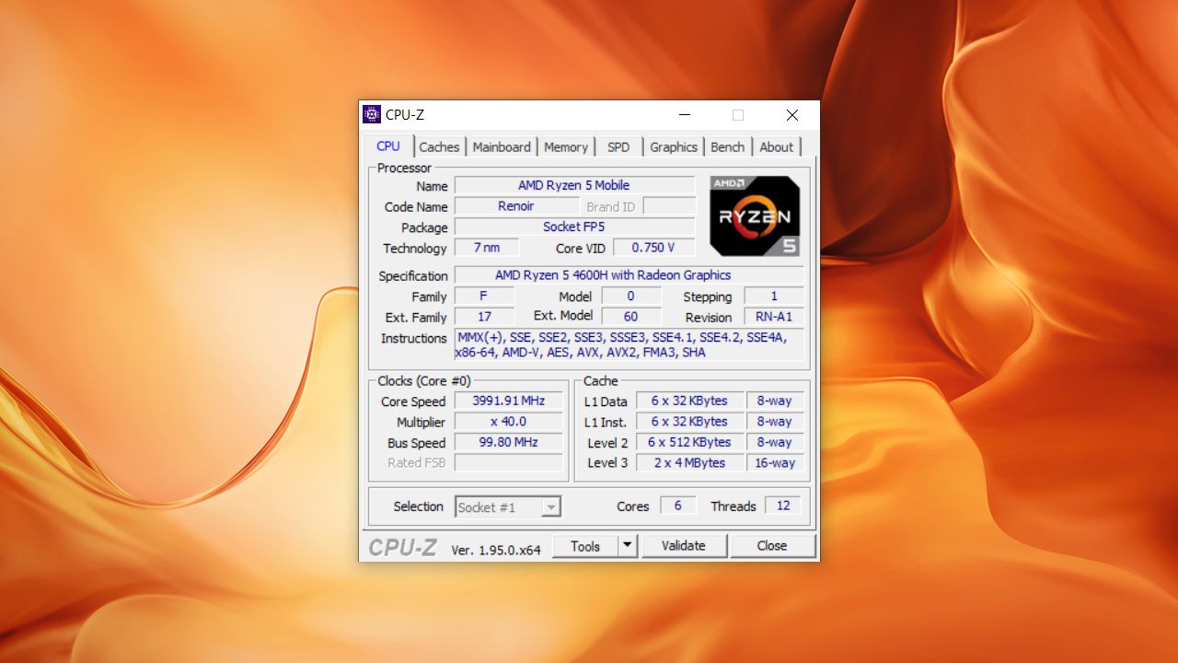Switch to the CPU tab
Image resolution: width=1178 pixels, height=663 pixels.
coord(388,146)
